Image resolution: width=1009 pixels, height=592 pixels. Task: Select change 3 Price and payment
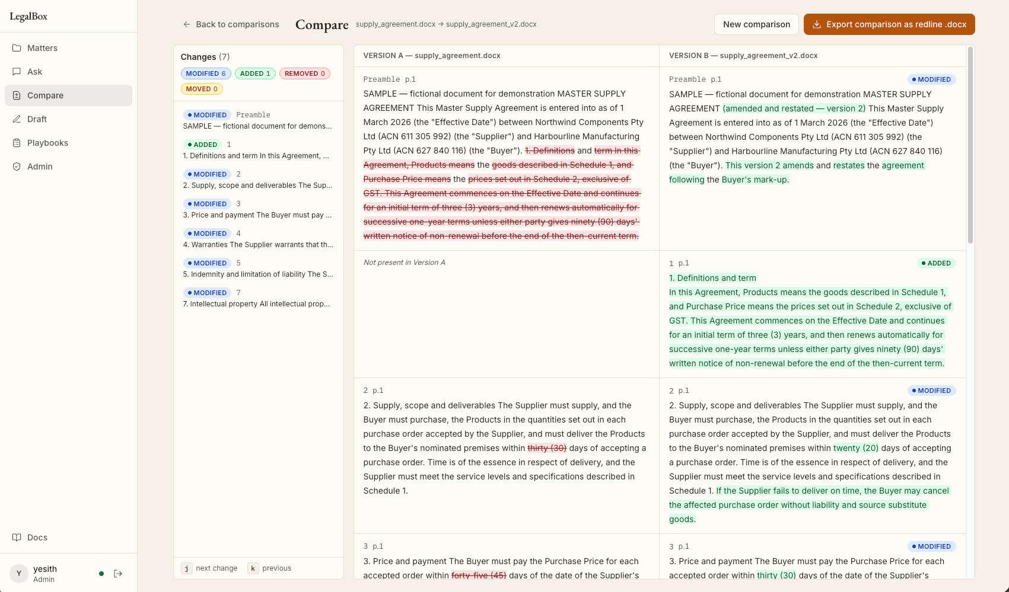(x=259, y=209)
